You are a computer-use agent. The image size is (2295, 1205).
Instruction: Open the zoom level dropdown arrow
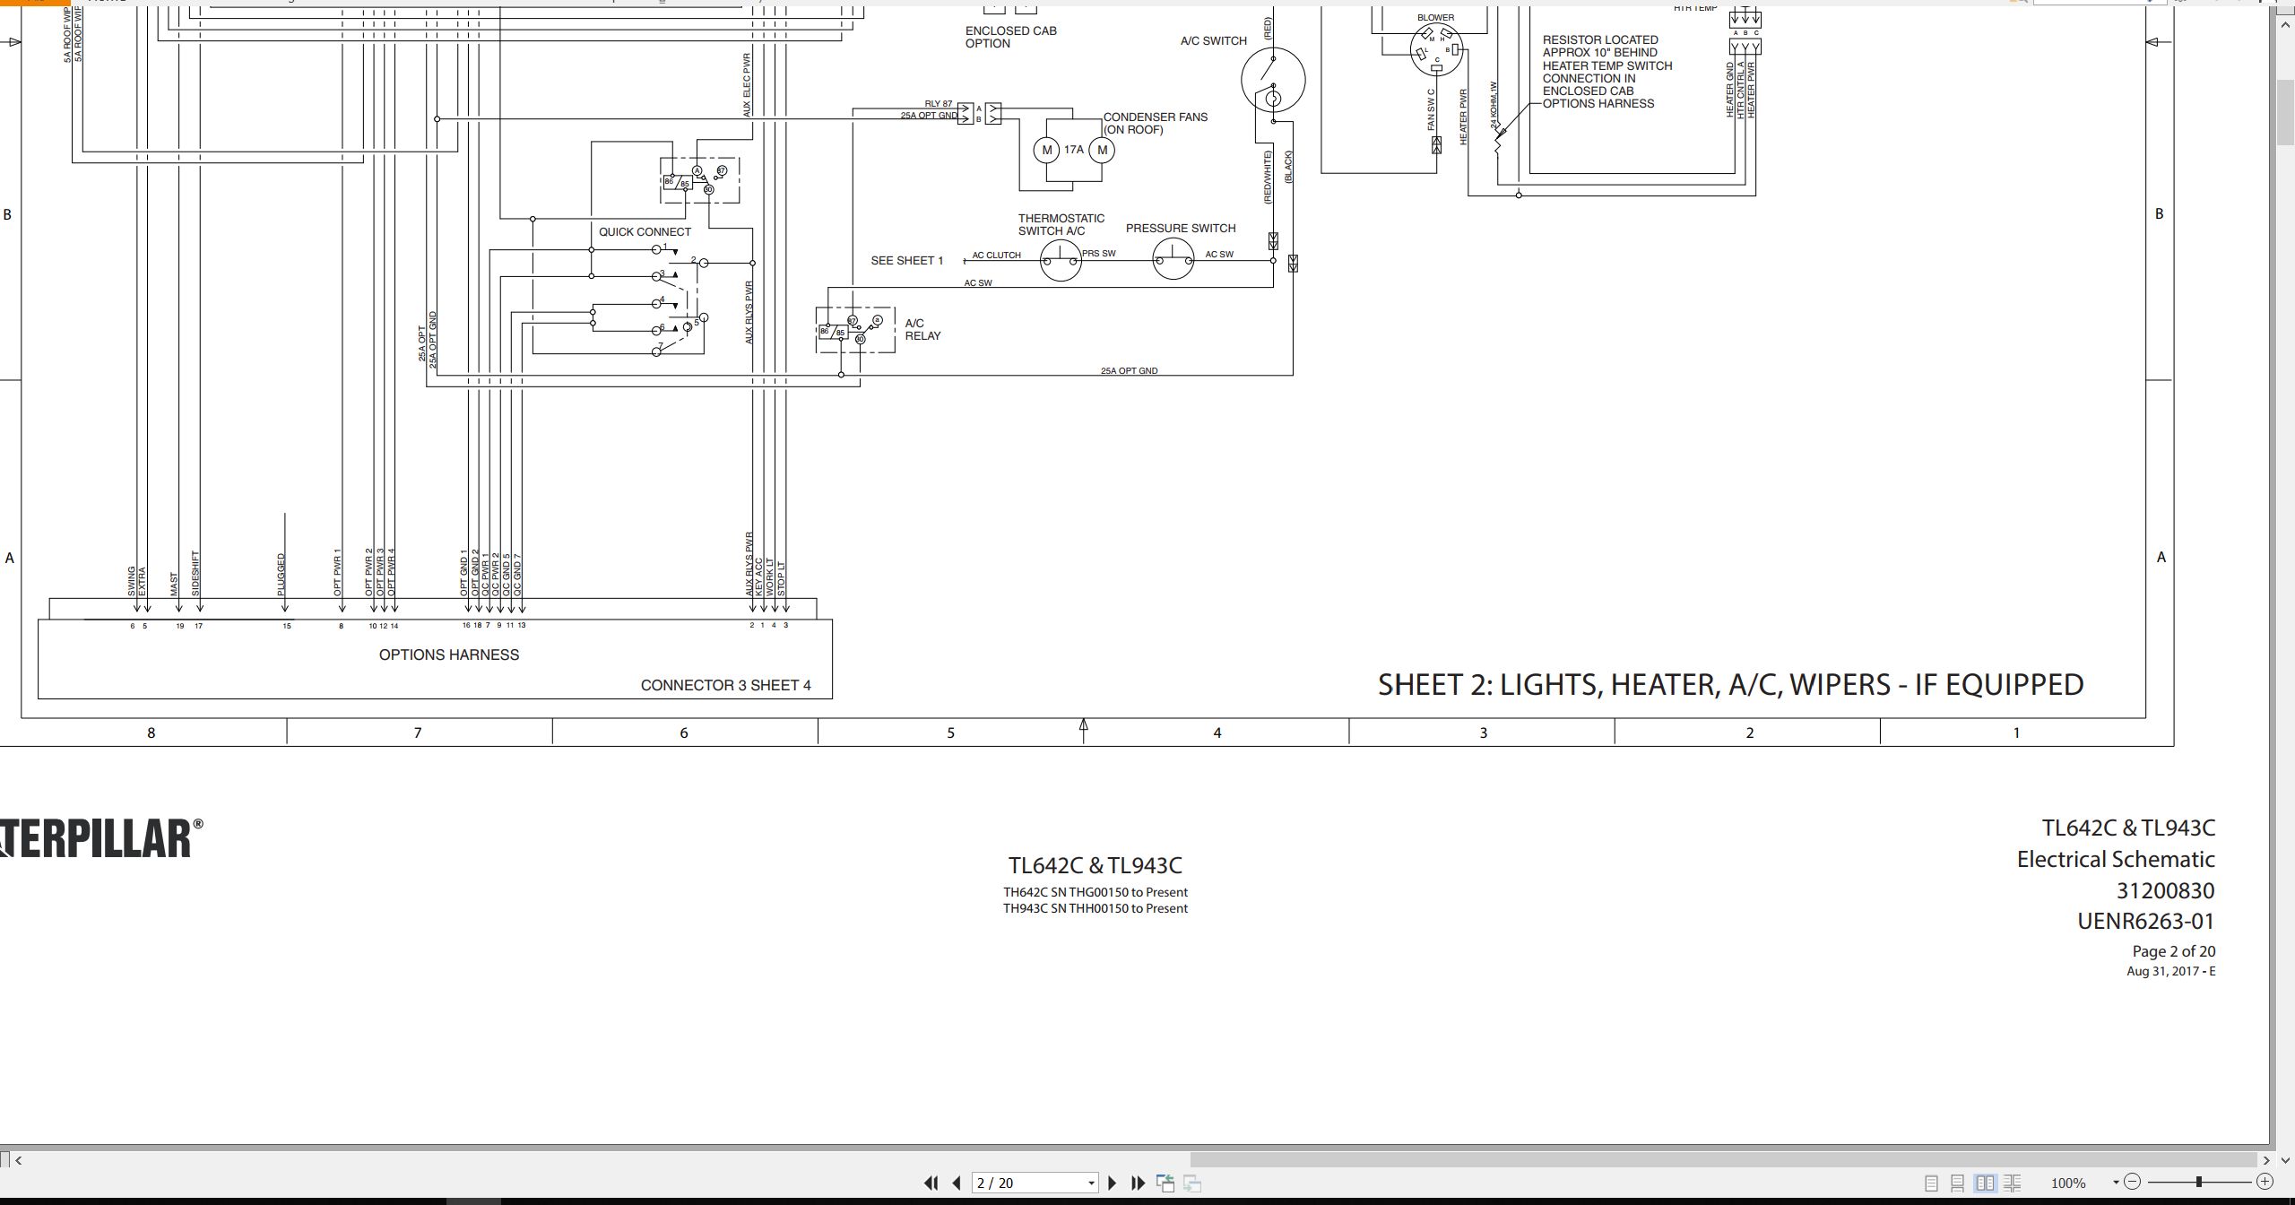[2116, 1183]
